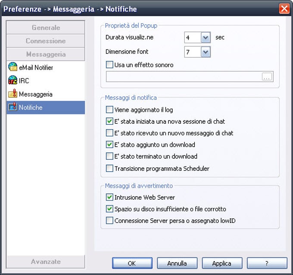Image resolution: width=293 pixels, height=275 pixels.
Task: Click the 'Dimensione font' label
Action: [x=127, y=52]
